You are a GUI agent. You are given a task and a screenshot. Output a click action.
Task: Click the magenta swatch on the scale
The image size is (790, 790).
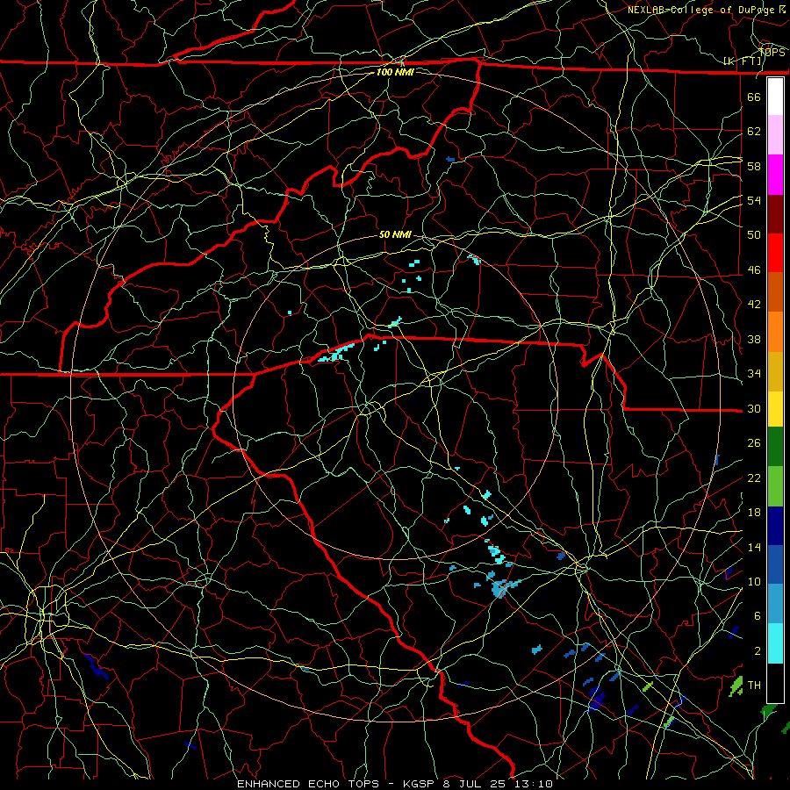tap(775, 175)
